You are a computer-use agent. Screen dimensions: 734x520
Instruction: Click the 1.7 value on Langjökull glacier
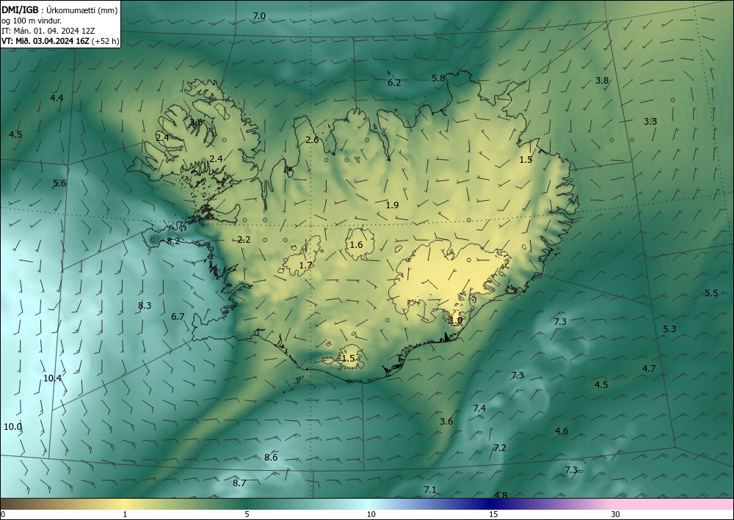point(305,266)
